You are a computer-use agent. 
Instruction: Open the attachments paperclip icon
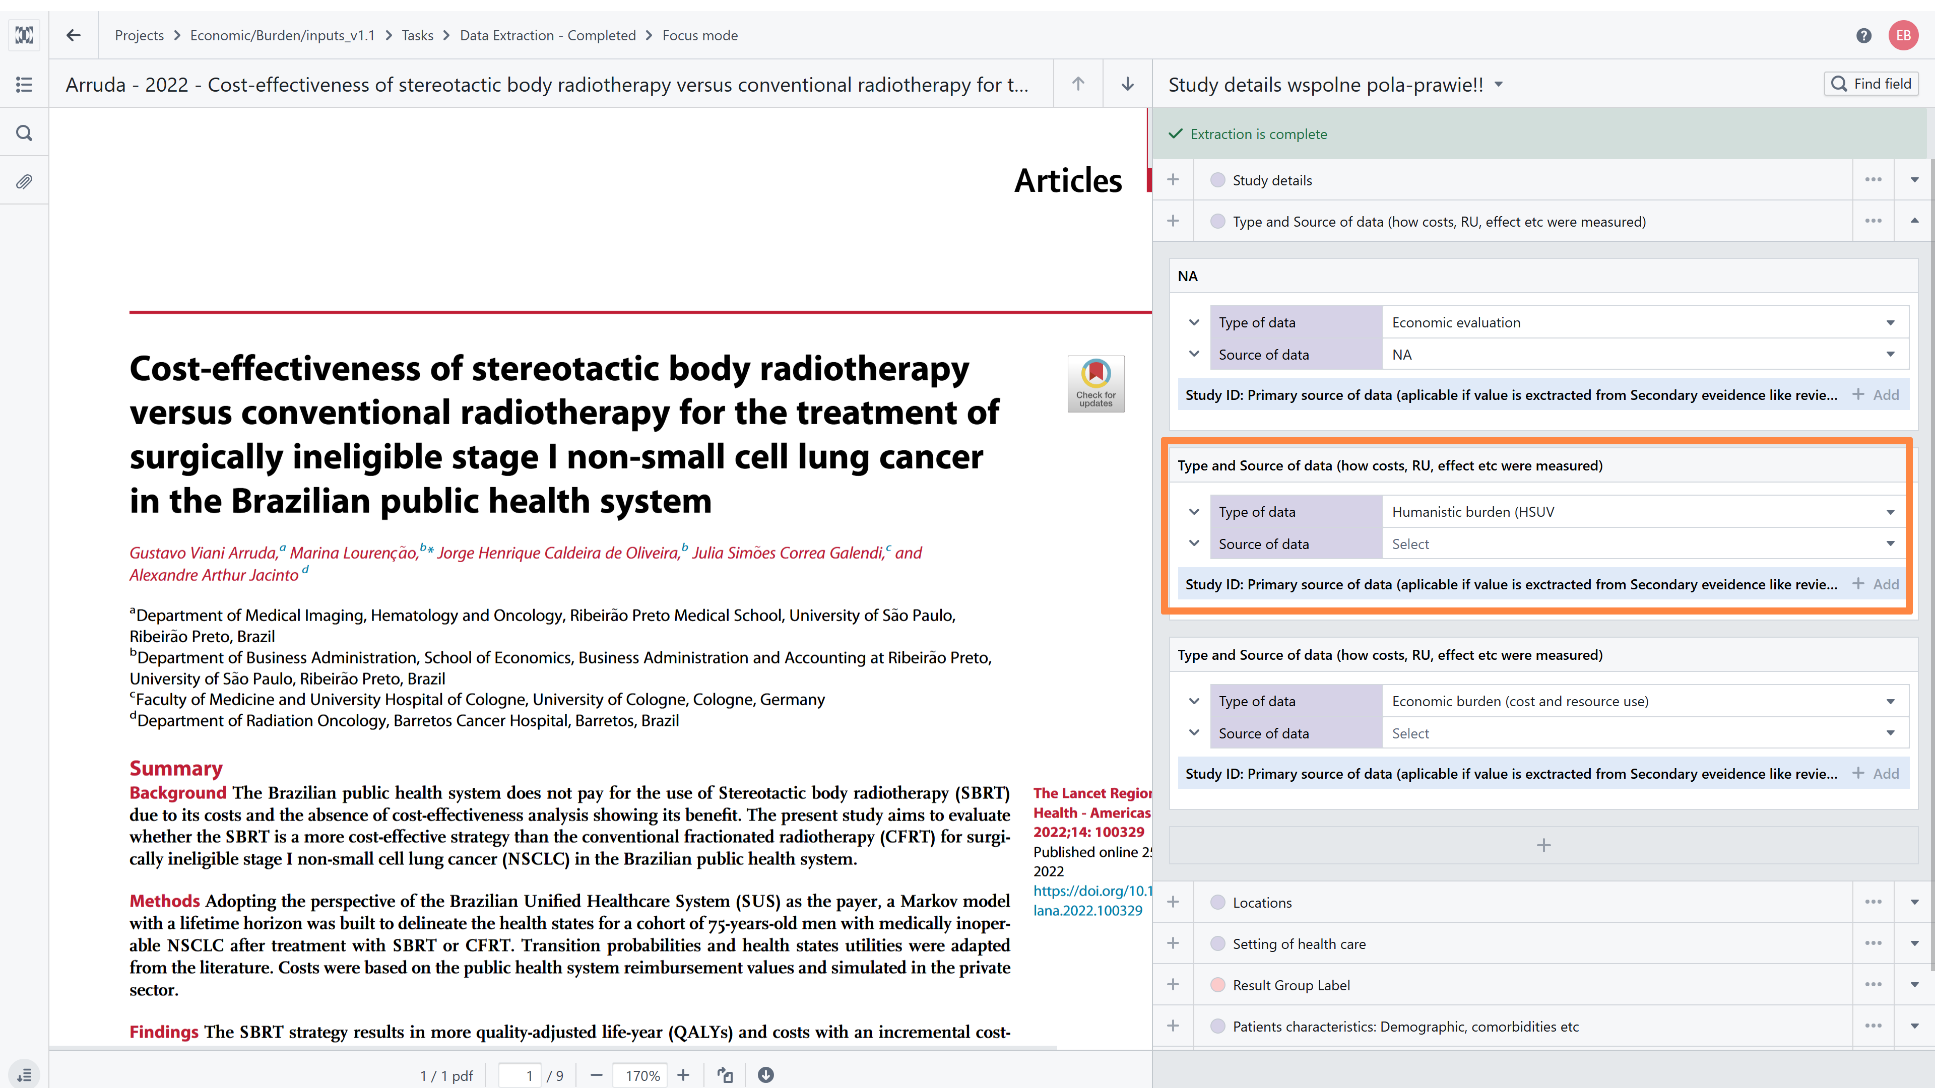click(24, 182)
